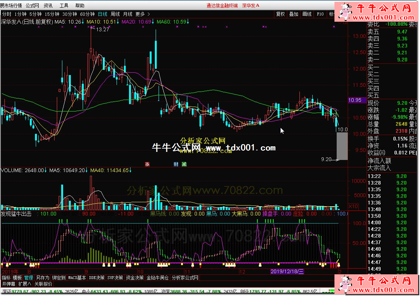Toggle the 开弹幕 bullet comments button
This screenshot has height=296, width=420.
click(x=8, y=284)
